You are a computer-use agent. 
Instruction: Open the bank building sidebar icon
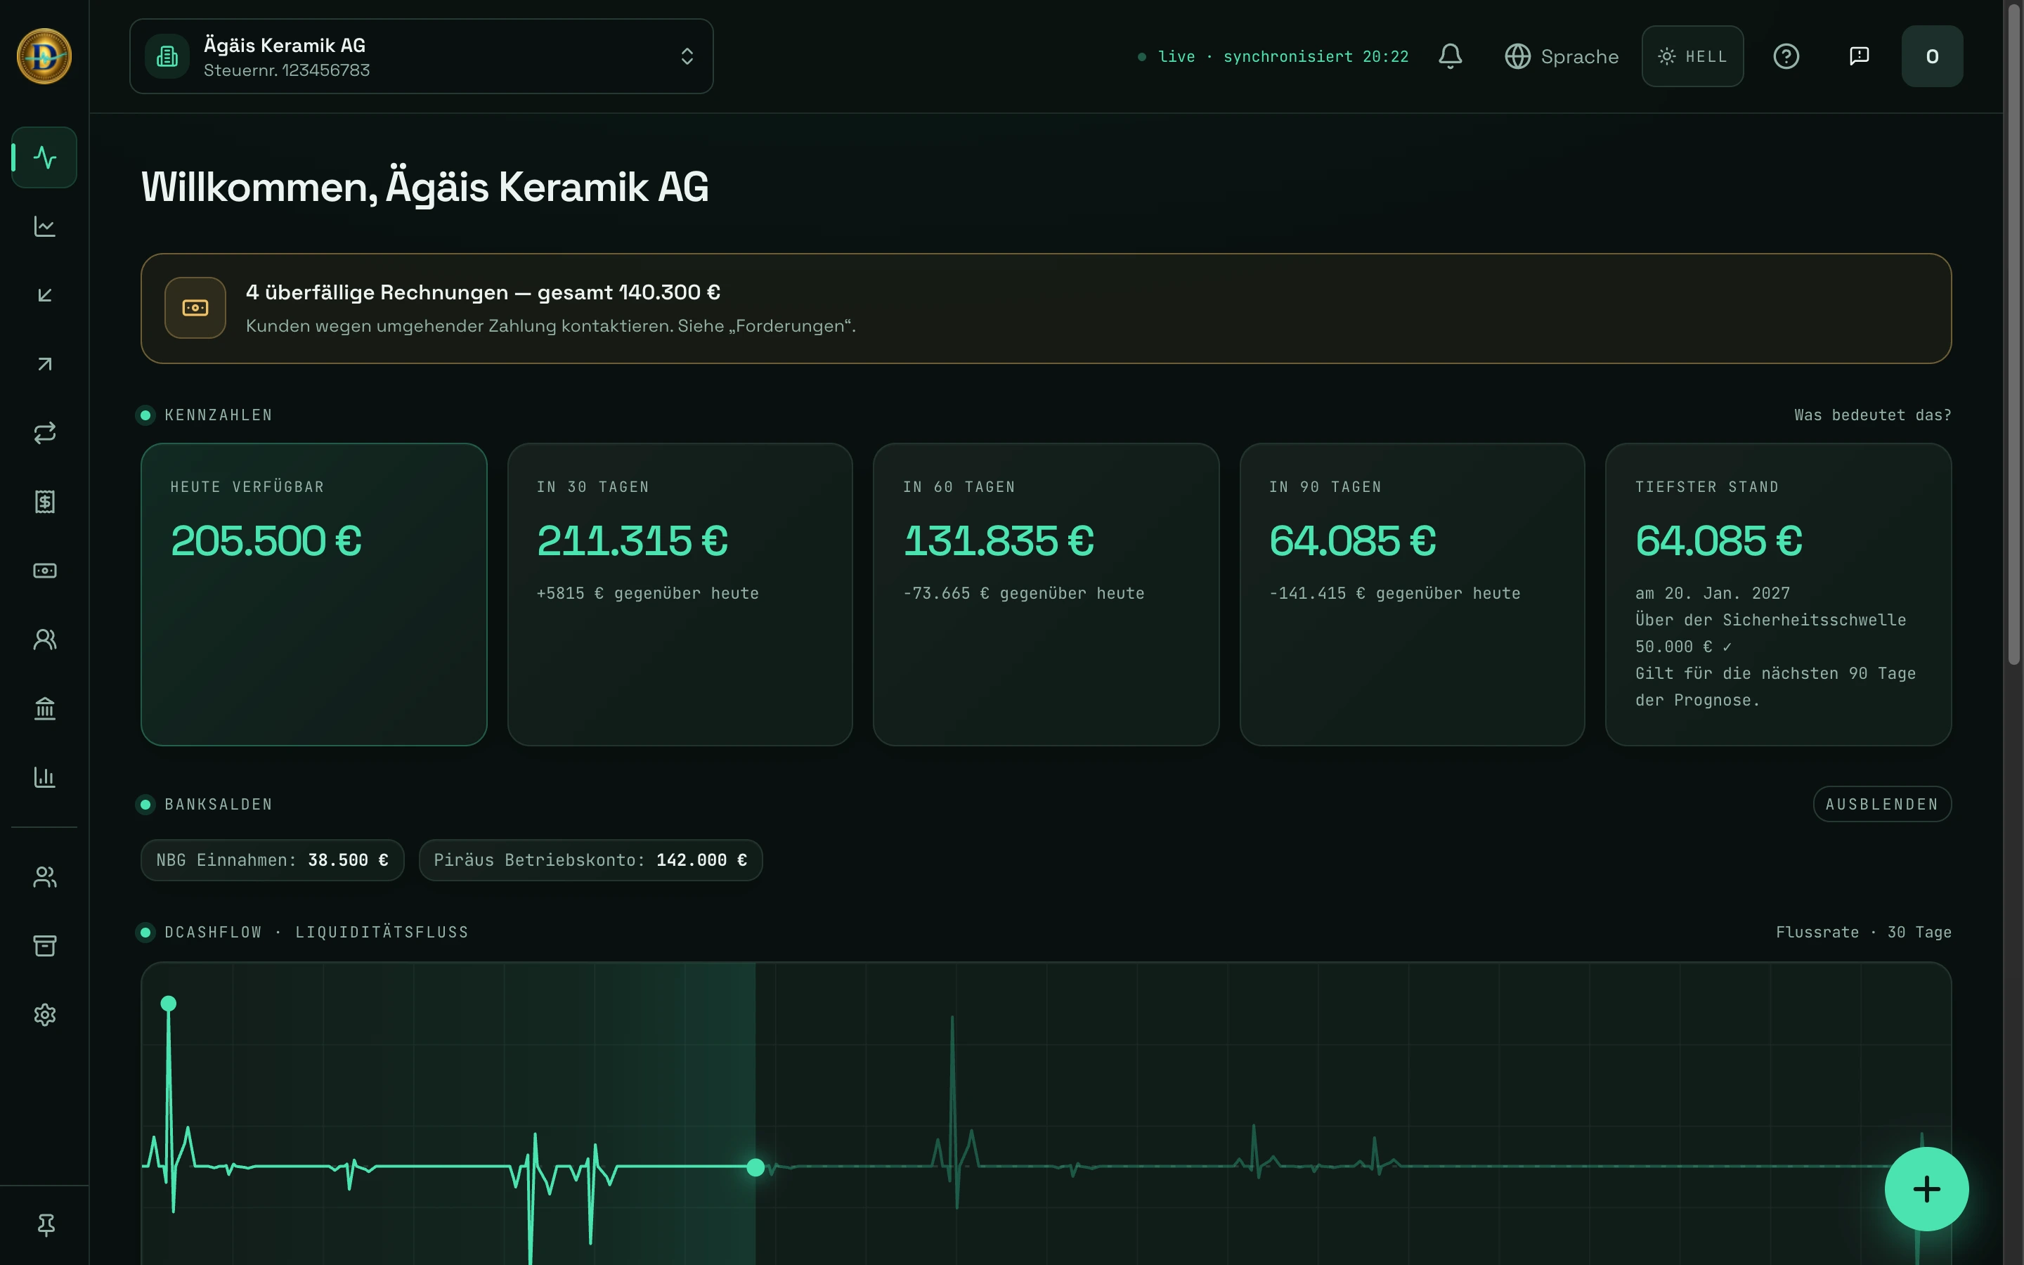(x=44, y=708)
